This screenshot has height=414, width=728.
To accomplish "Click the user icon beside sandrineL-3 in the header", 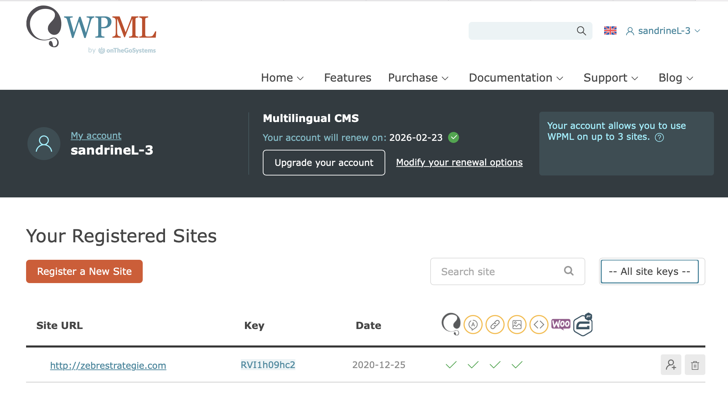I will (630, 31).
